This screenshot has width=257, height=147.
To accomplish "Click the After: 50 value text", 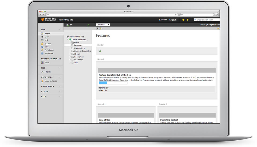I will 103,90.
